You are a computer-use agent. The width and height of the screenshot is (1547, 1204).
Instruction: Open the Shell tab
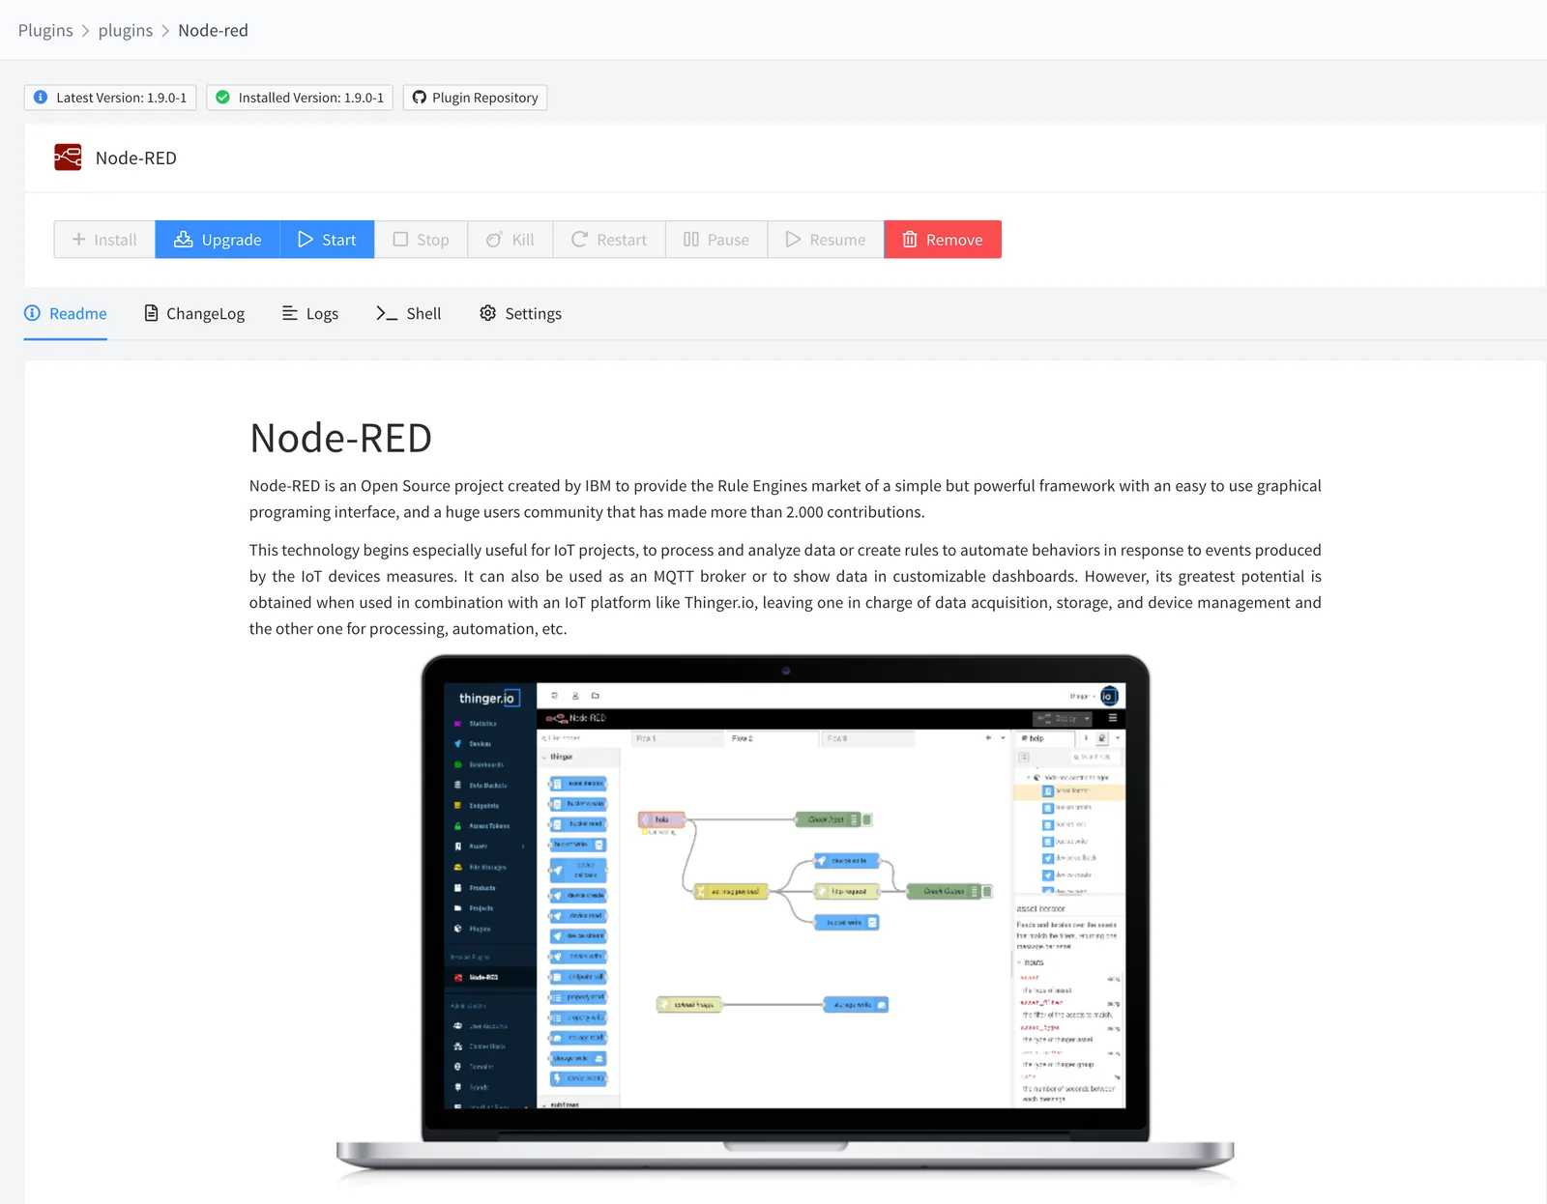click(409, 313)
